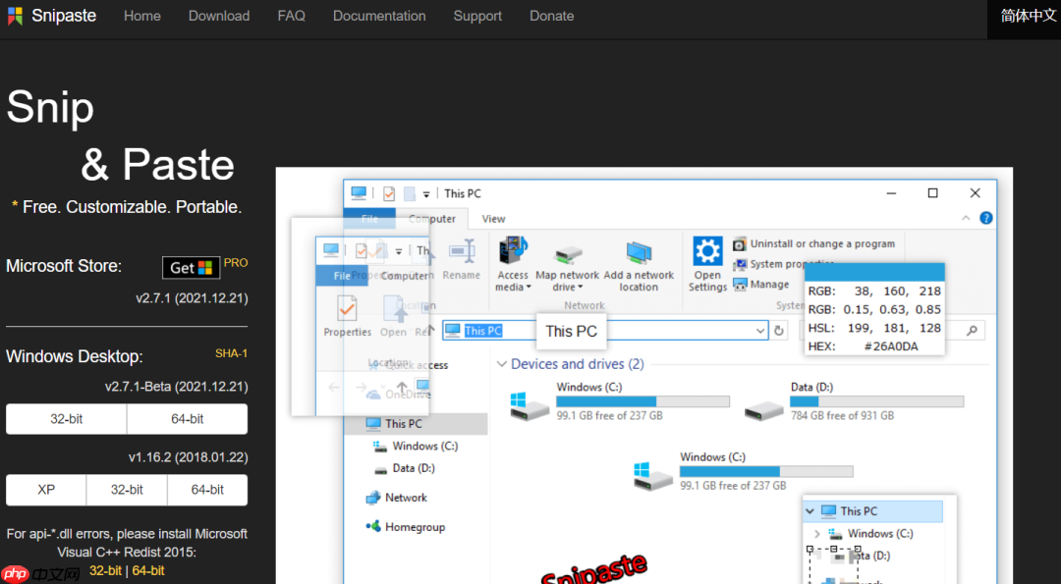Download v1.16.2 32-bit build
1061x584 pixels.
127,490
